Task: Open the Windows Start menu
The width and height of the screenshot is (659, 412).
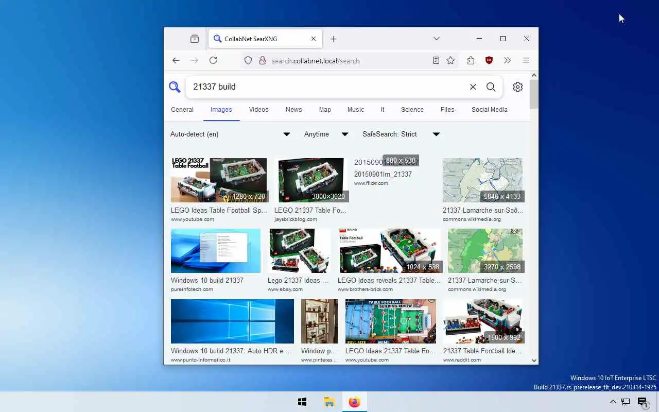Action: (302, 402)
